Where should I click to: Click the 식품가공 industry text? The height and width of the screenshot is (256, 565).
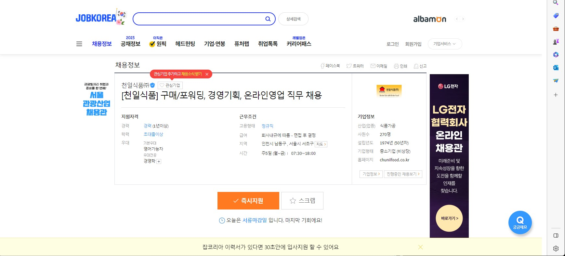(x=388, y=126)
